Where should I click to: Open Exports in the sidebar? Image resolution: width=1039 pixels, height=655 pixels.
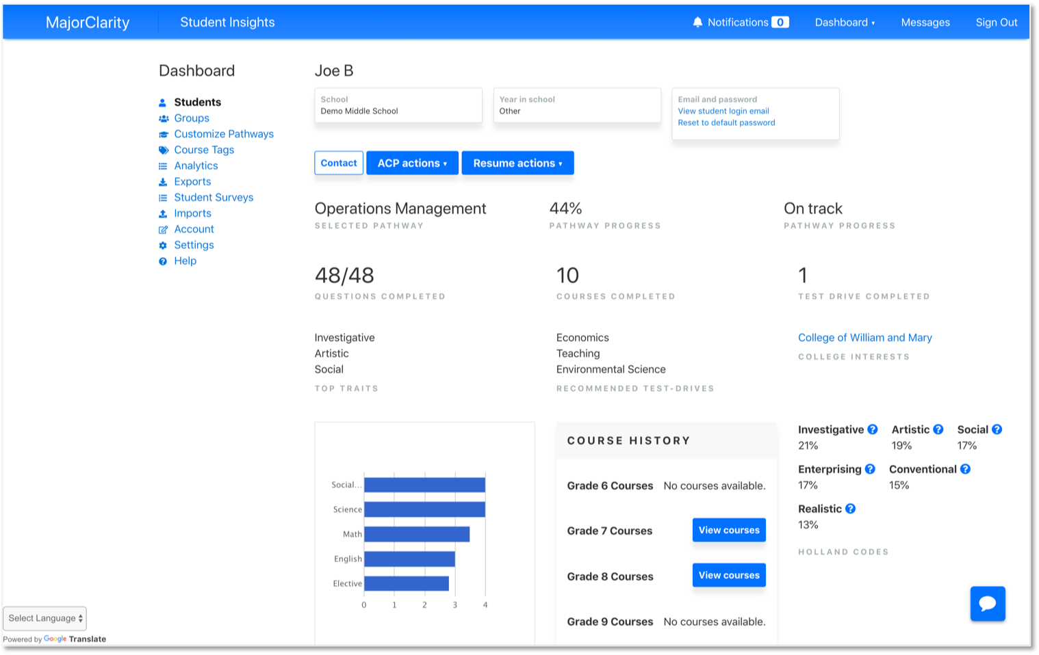coord(192,181)
